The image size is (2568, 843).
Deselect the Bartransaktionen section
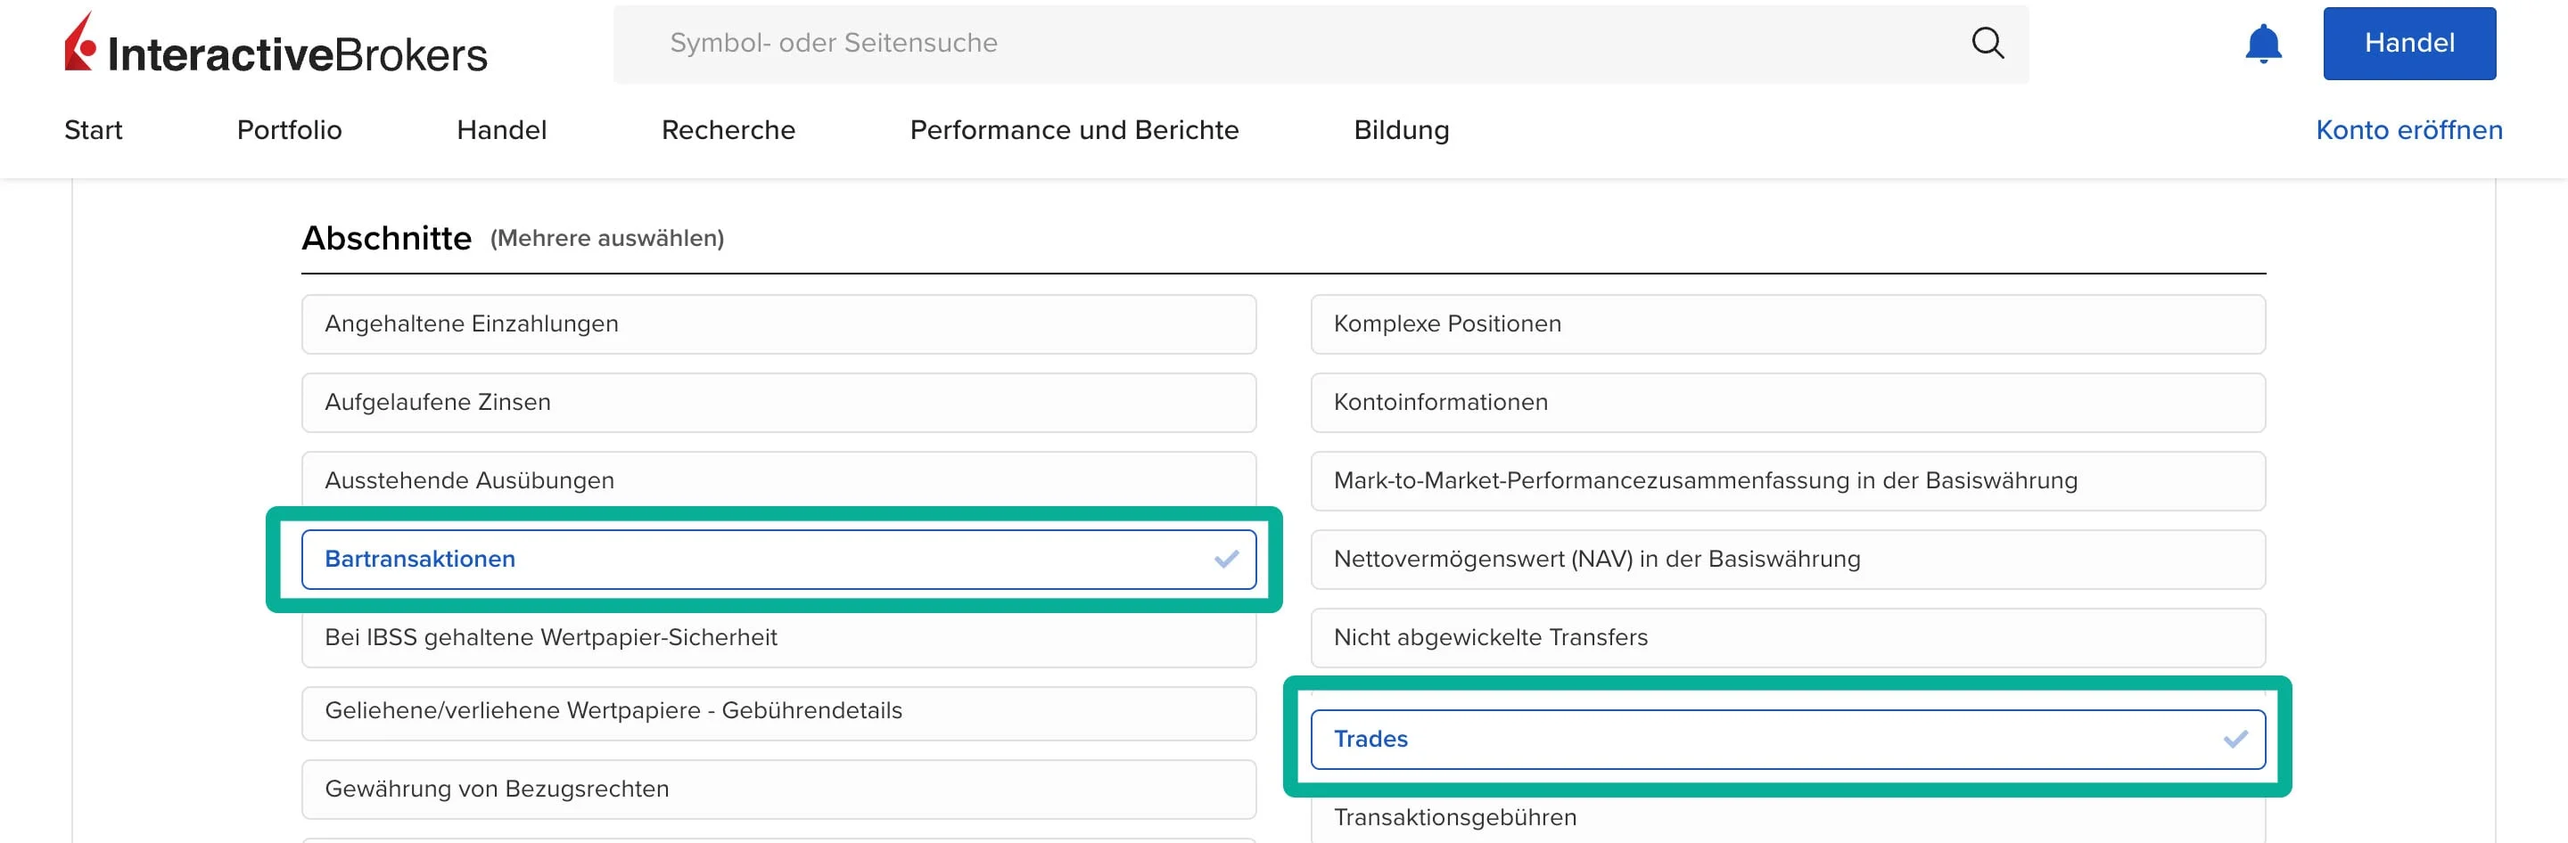pyautogui.click(x=778, y=559)
